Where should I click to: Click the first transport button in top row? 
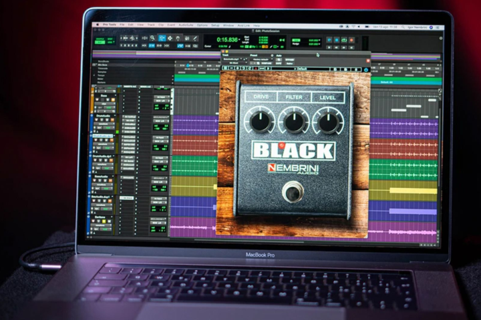click(x=329, y=40)
